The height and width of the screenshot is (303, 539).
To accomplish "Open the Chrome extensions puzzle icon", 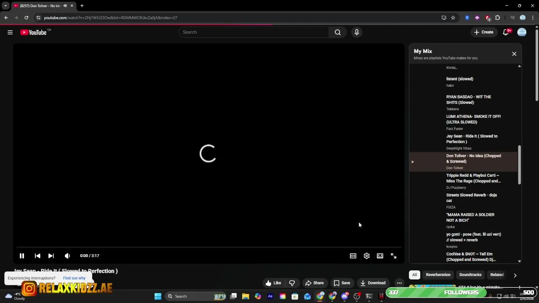I will 498,18.
